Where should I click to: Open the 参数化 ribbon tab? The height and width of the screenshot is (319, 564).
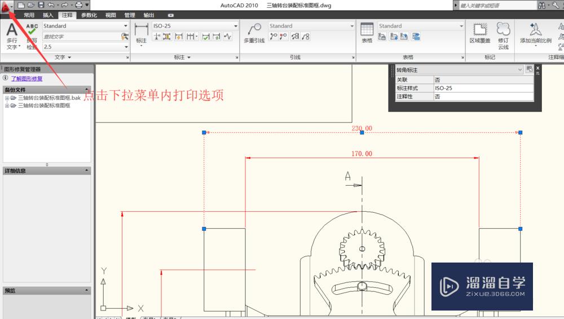89,15
